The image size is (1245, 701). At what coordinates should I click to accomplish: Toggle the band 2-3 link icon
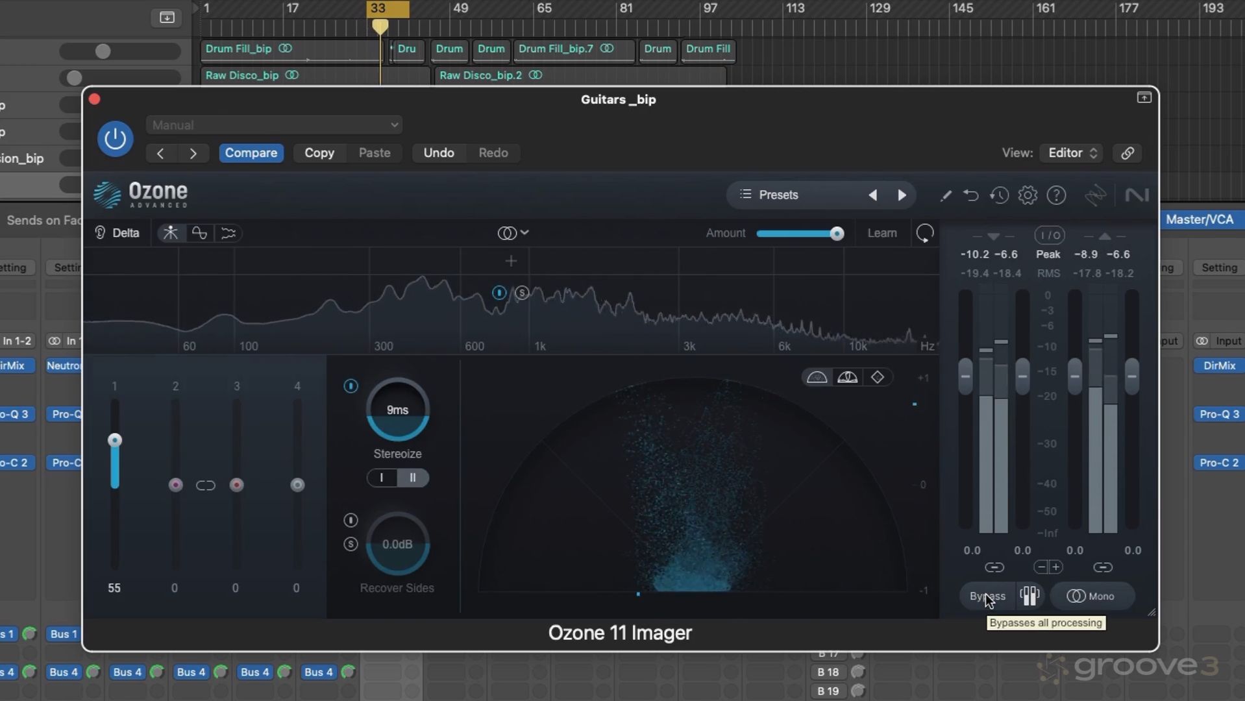click(206, 486)
